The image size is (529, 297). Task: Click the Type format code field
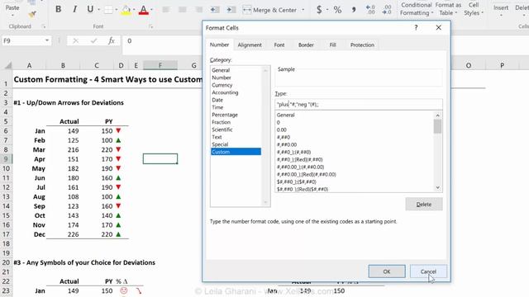coord(359,105)
